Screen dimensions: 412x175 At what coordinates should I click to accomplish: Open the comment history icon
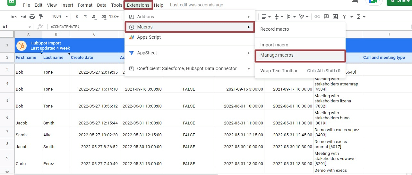[355, 2]
